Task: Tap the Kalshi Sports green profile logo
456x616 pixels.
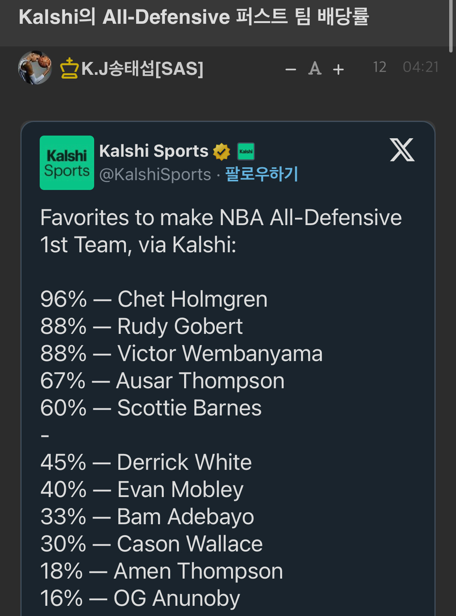Action: tap(67, 163)
